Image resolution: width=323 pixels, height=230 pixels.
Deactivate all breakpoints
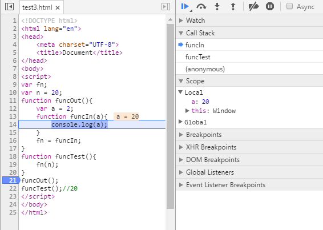pyautogui.click(x=253, y=7)
